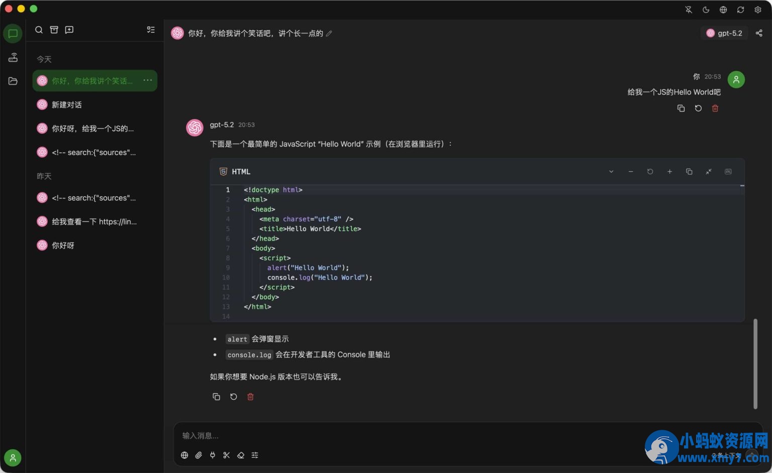This screenshot has width=772, height=473.
Task: Edit the conversation title pencil button
Action: (x=329, y=33)
